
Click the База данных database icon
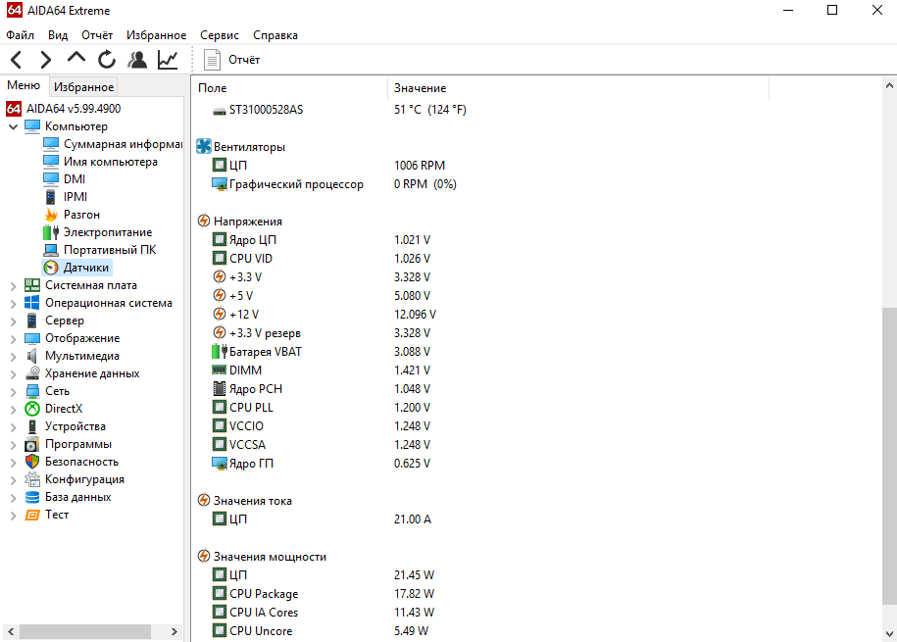tap(32, 497)
